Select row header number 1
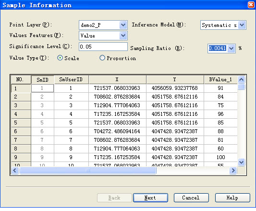 [x=21, y=88]
